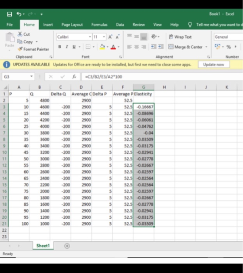This screenshot has width=243, height=273.
Task: Open underline style dropdown arrow
Action: (x=79, y=47)
